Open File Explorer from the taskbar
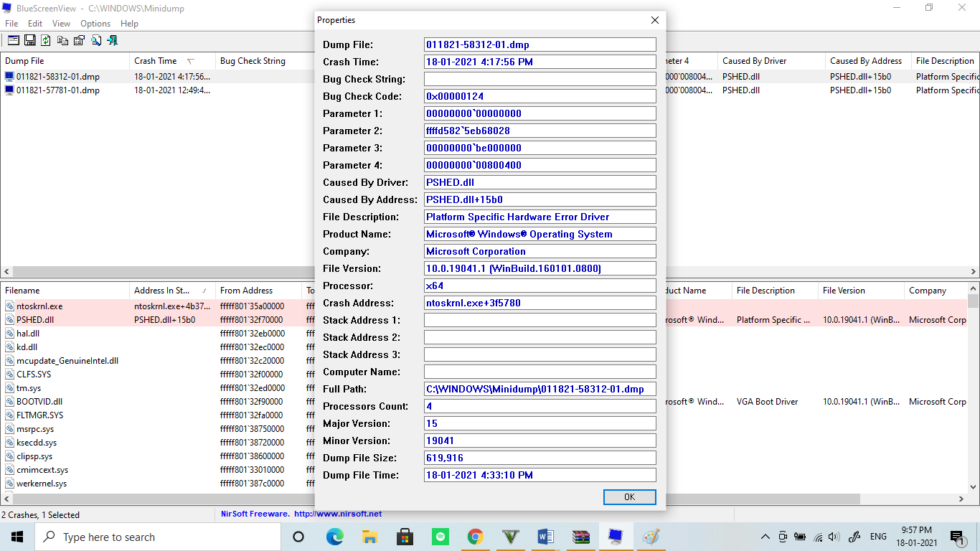This screenshot has height=551, width=980. [x=369, y=537]
